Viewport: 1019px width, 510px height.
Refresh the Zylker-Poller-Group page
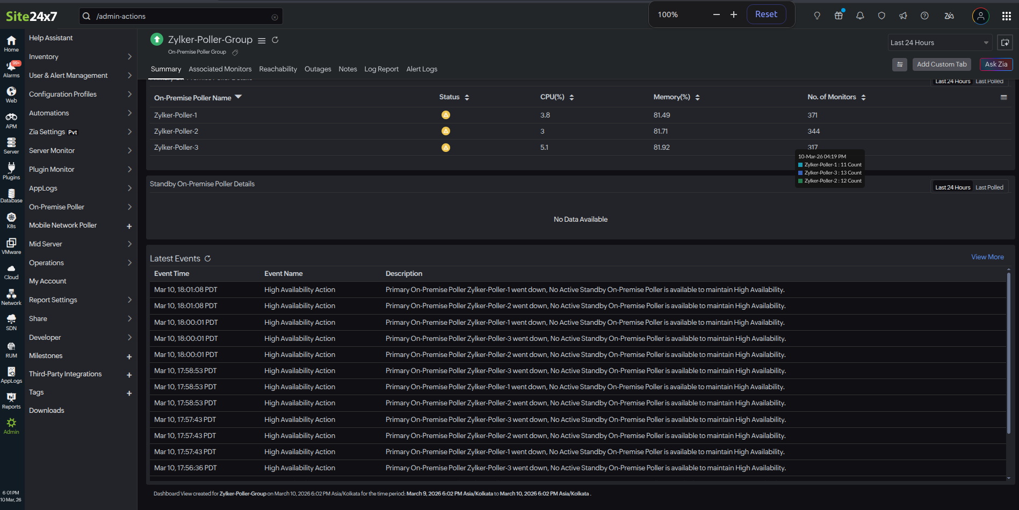click(x=275, y=40)
